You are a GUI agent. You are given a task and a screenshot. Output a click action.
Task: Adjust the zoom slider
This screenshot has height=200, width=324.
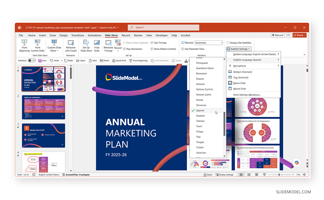click(x=279, y=175)
